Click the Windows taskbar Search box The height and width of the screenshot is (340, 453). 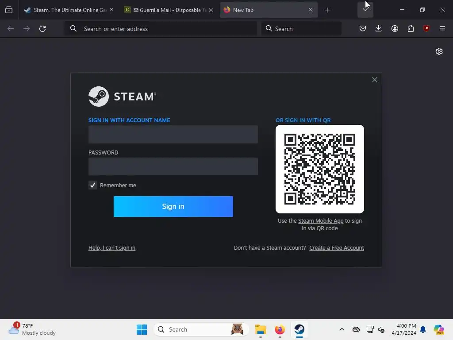point(201,329)
